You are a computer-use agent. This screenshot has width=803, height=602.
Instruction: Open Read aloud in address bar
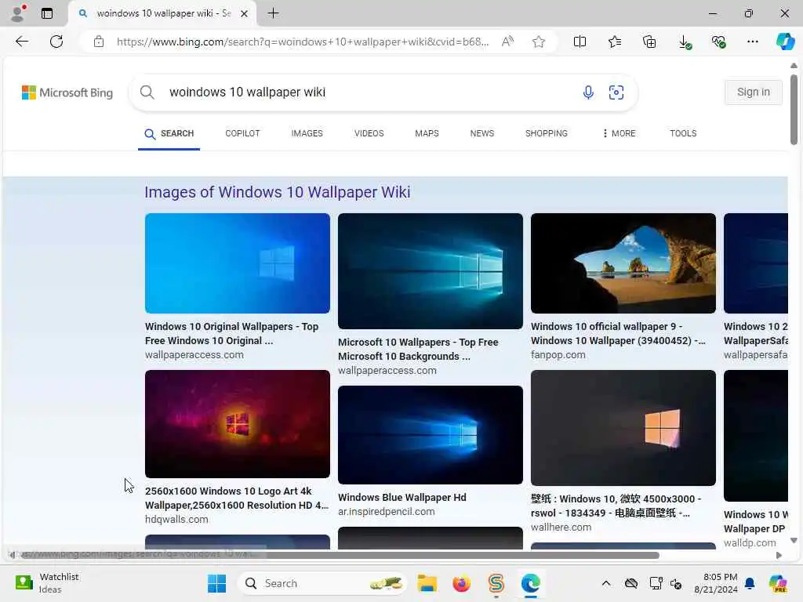pyautogui.click(x=507, y=42)
